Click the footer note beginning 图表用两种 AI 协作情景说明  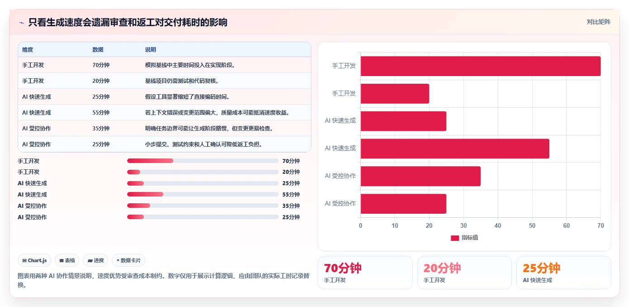coord(163,280)
